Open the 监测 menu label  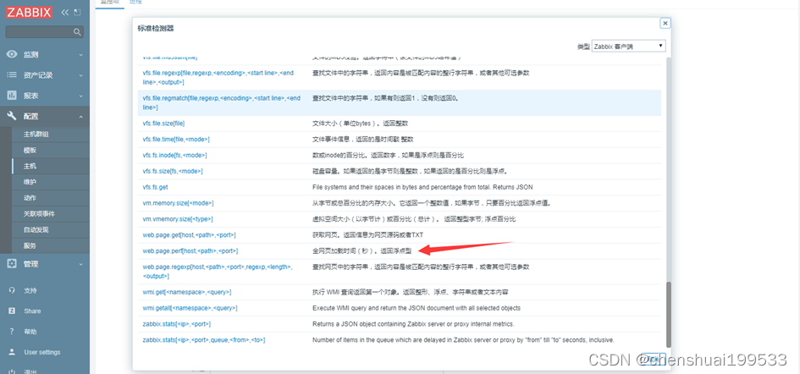pos(30,55)
